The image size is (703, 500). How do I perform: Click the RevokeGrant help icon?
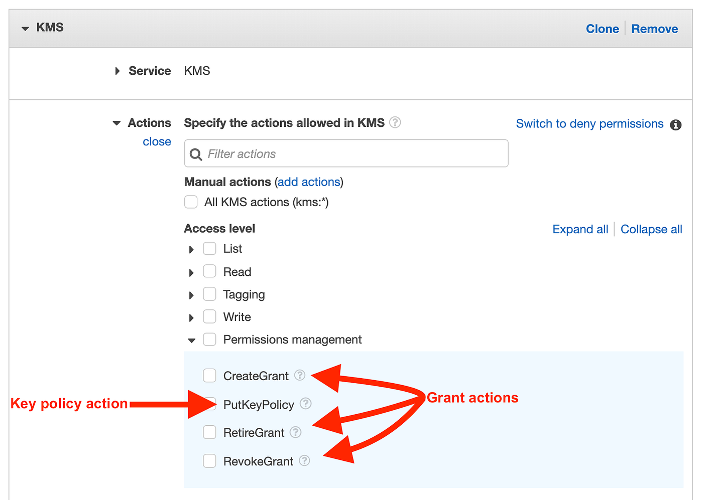304,461
